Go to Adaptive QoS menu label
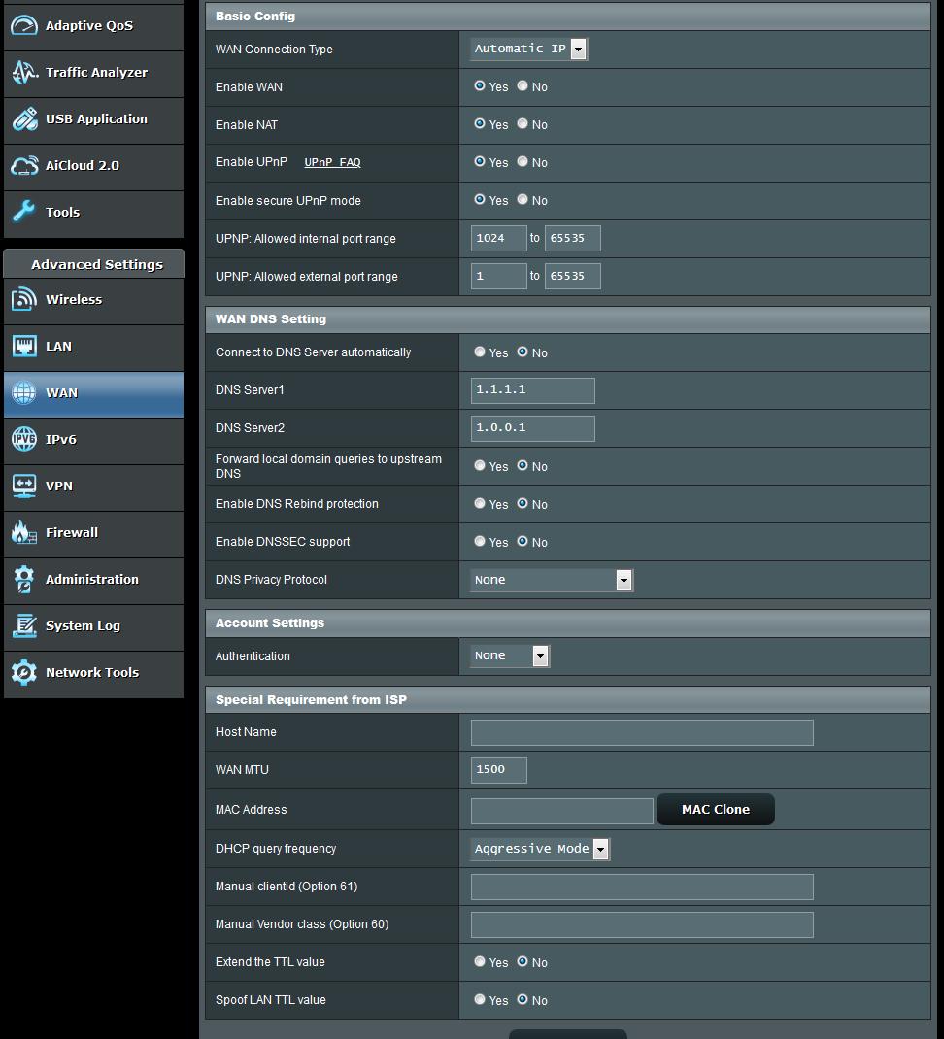The image size is (944, 1039). click(x=89, y=26)
